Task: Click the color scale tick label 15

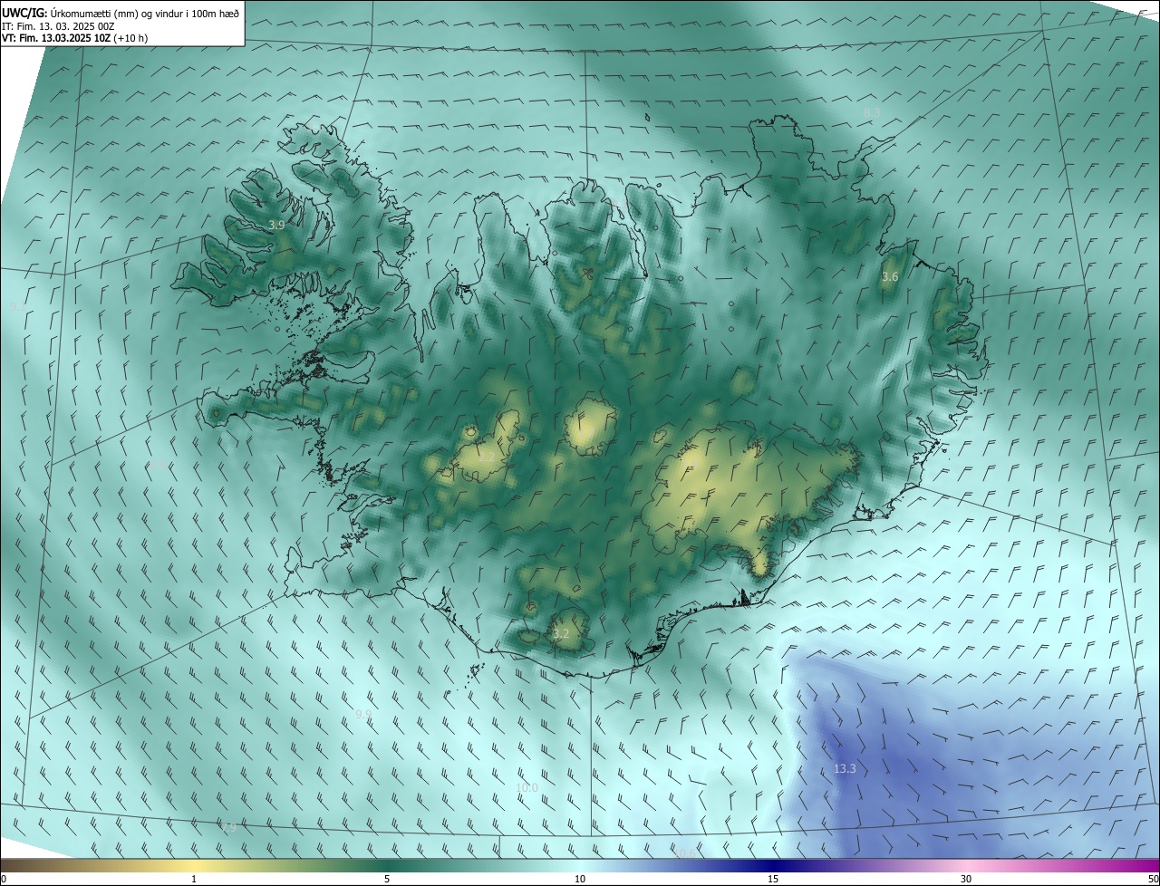Action: 773,879
